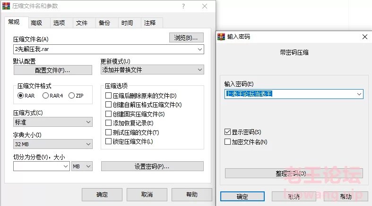Switch to the 高级 tab
The image size is (372, 206).
36,23
